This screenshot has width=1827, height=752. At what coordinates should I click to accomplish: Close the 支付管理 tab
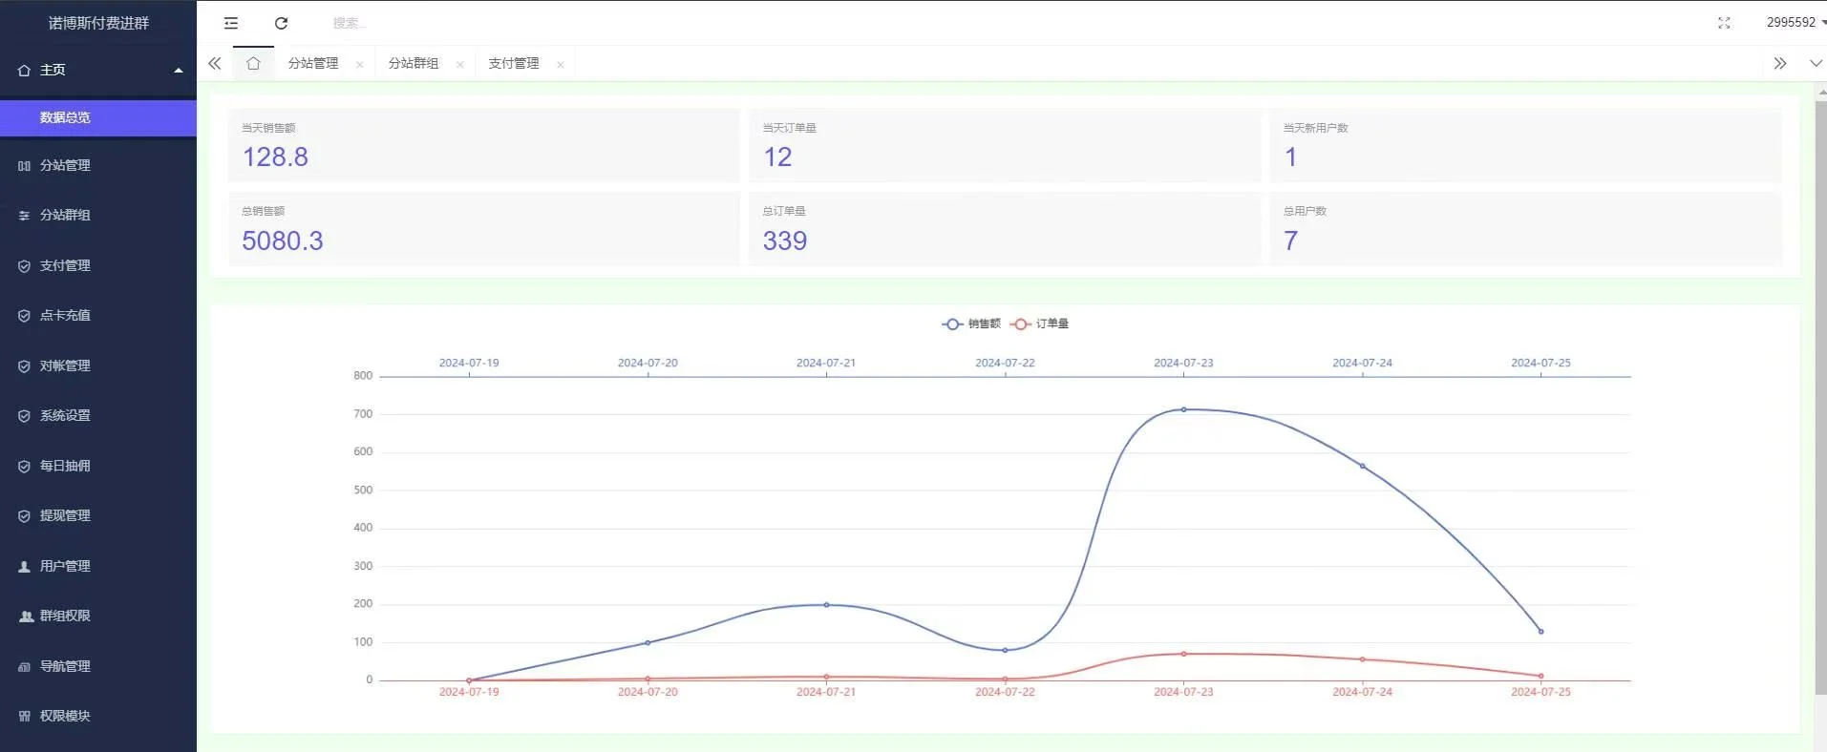click(x=560, y=65)
